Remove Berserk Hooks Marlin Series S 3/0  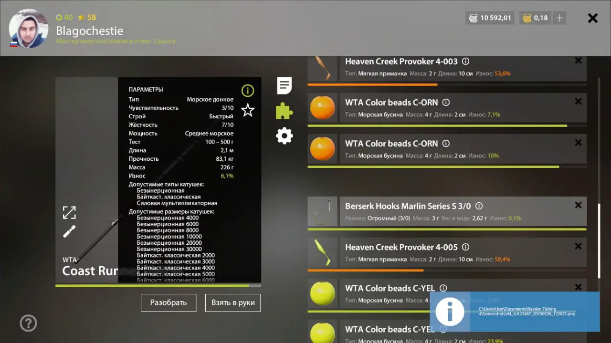point(578,205)
